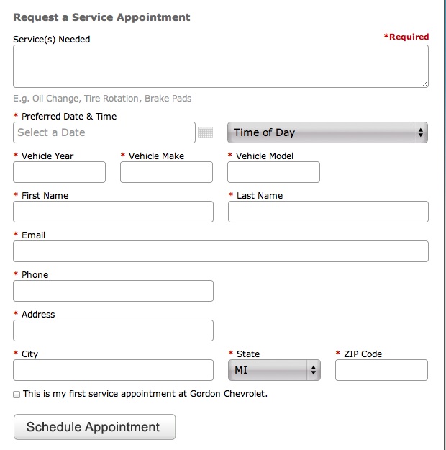Click the City text field
This screenshot has height=450, width=446.
click(x=113, y=370)
